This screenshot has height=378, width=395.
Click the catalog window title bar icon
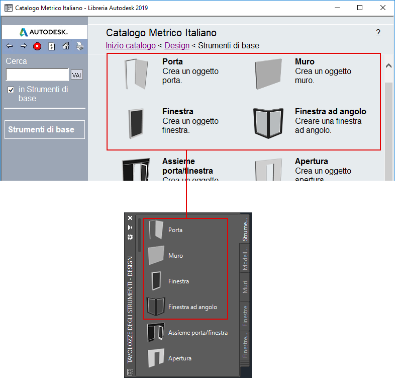tap(9, 8)
